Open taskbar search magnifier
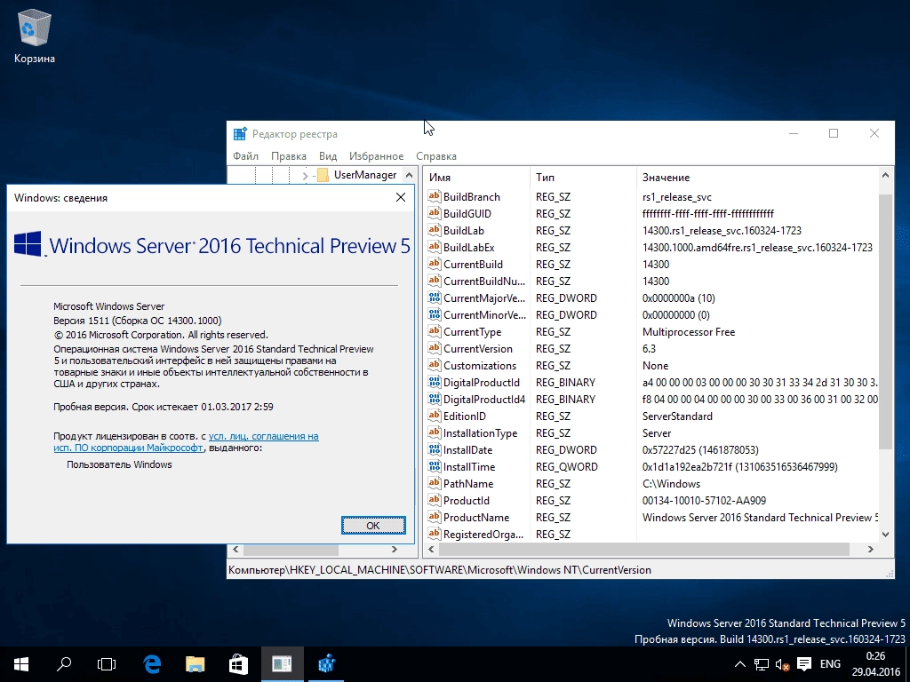 (x=64, y=664)
